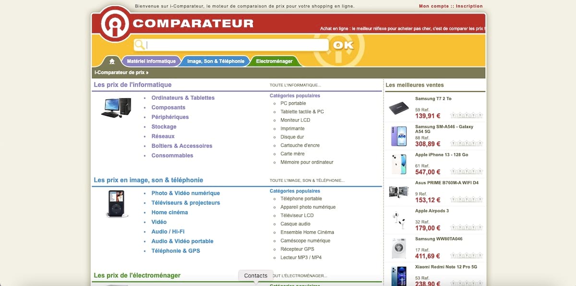
Task: Rate Samsung T7 2 To with the stars
Action: (x=465, y=115)
